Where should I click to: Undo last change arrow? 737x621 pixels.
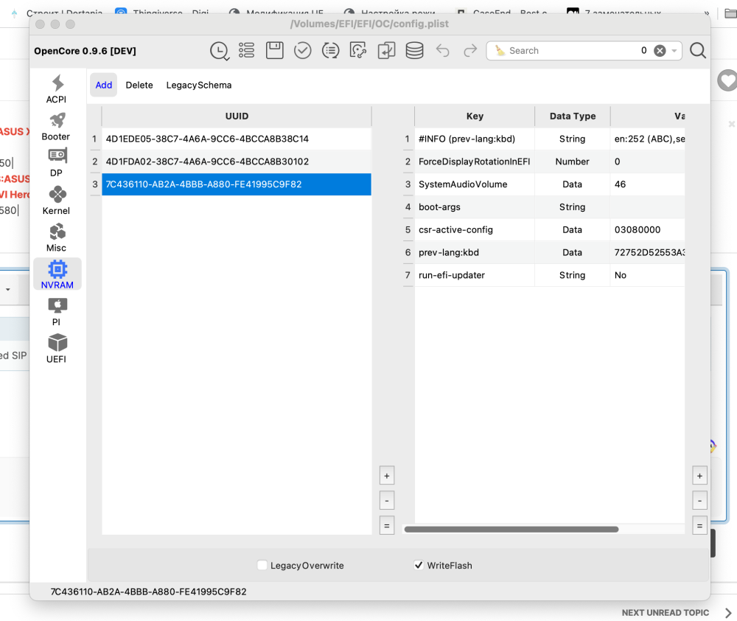[x=442, y=50]
